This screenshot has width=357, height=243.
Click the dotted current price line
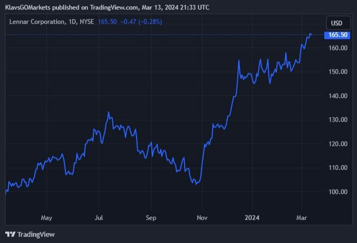(x=158, y=35)
